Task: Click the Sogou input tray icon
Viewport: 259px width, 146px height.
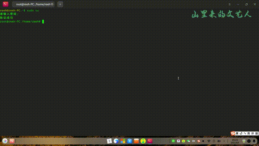Action: tap(199, 141)
